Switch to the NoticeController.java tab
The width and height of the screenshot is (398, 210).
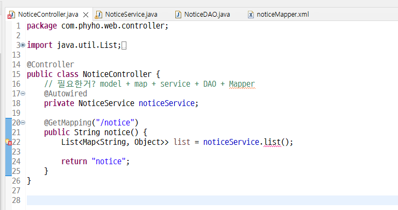[x=48, y=15]
